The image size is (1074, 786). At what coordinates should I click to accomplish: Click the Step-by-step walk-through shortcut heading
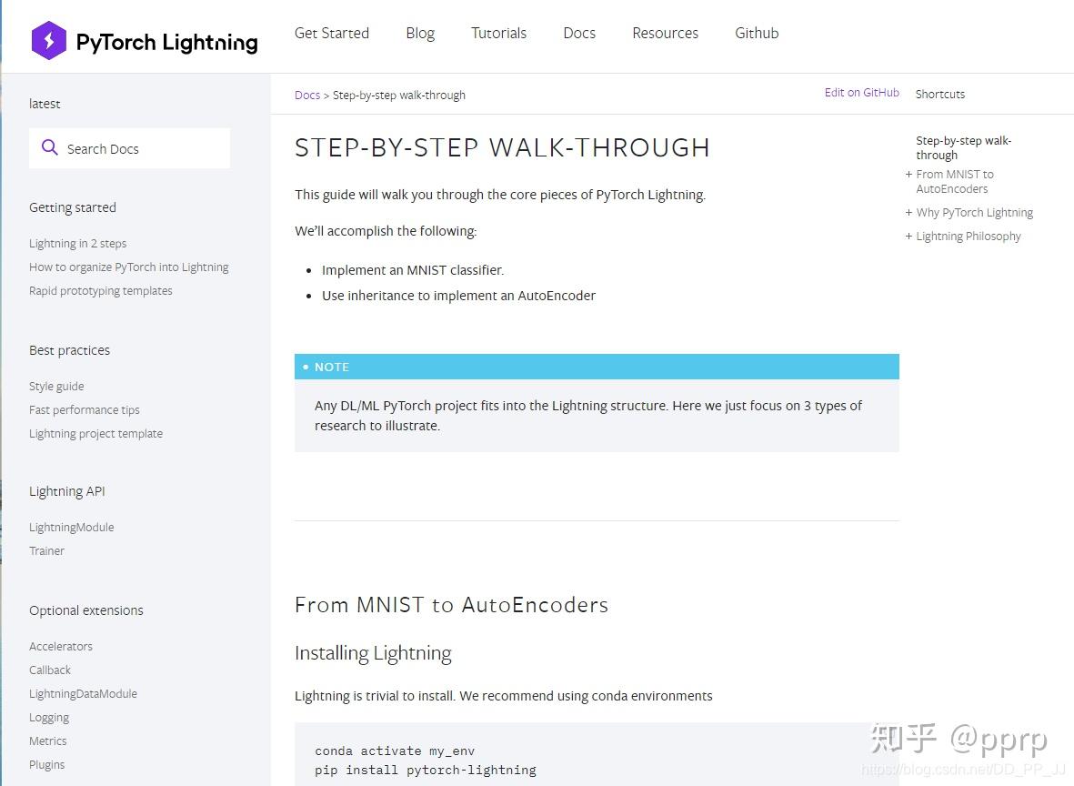[963, 147]
